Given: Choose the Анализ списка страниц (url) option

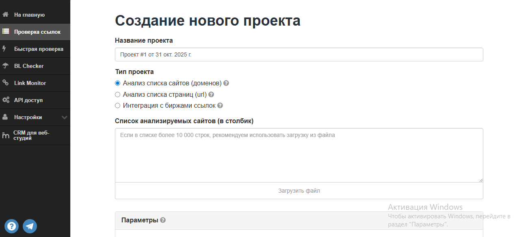Looking at the screenshot, I should (117, 94).
